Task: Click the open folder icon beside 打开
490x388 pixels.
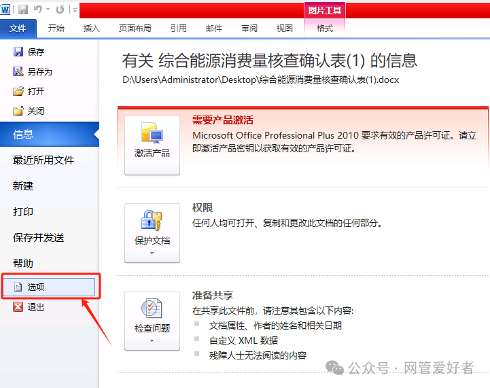Action: pos(18,91)
